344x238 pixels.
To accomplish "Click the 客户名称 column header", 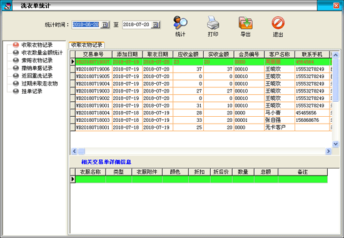I will (x=280, y=54).
